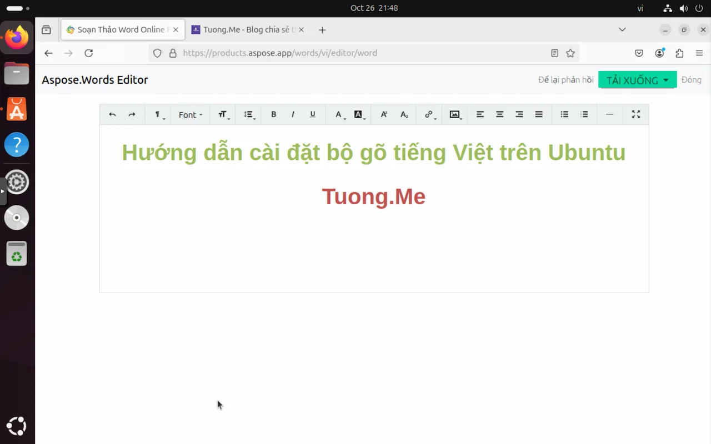Align text to the left

pos(480,114)
